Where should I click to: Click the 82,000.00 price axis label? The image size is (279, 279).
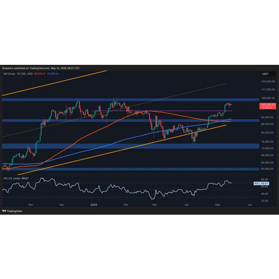tap(267, 133)
